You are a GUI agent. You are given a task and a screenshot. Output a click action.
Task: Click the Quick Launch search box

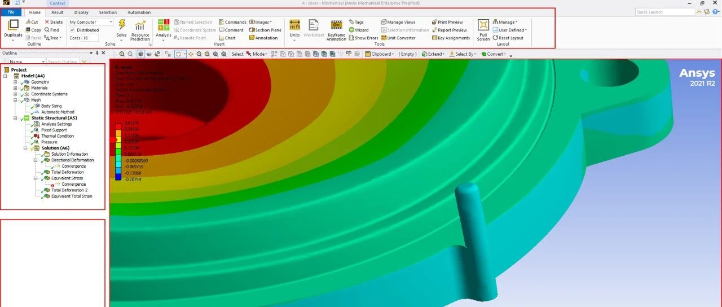tap(665, 12)
